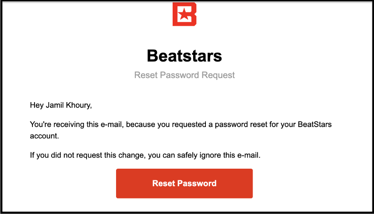Click the sentence starting "You're receiving this e-mail"
This screenshot has width=374, height=214.
point(180,124)
